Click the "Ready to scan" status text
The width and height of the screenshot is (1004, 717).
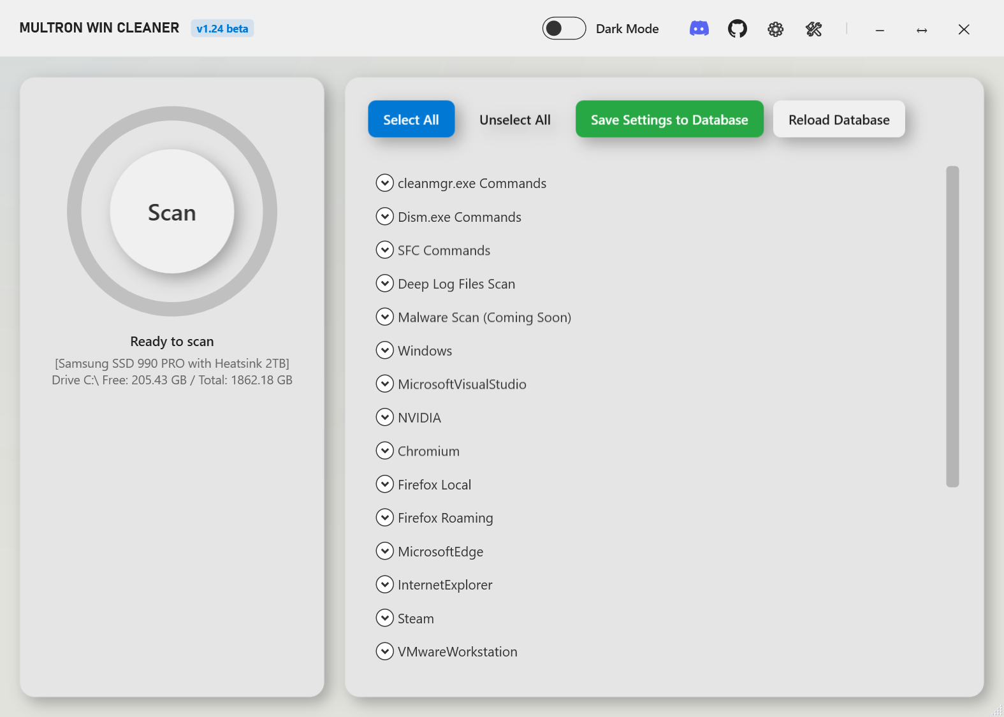pyautogui.click(x=172, y=342)
